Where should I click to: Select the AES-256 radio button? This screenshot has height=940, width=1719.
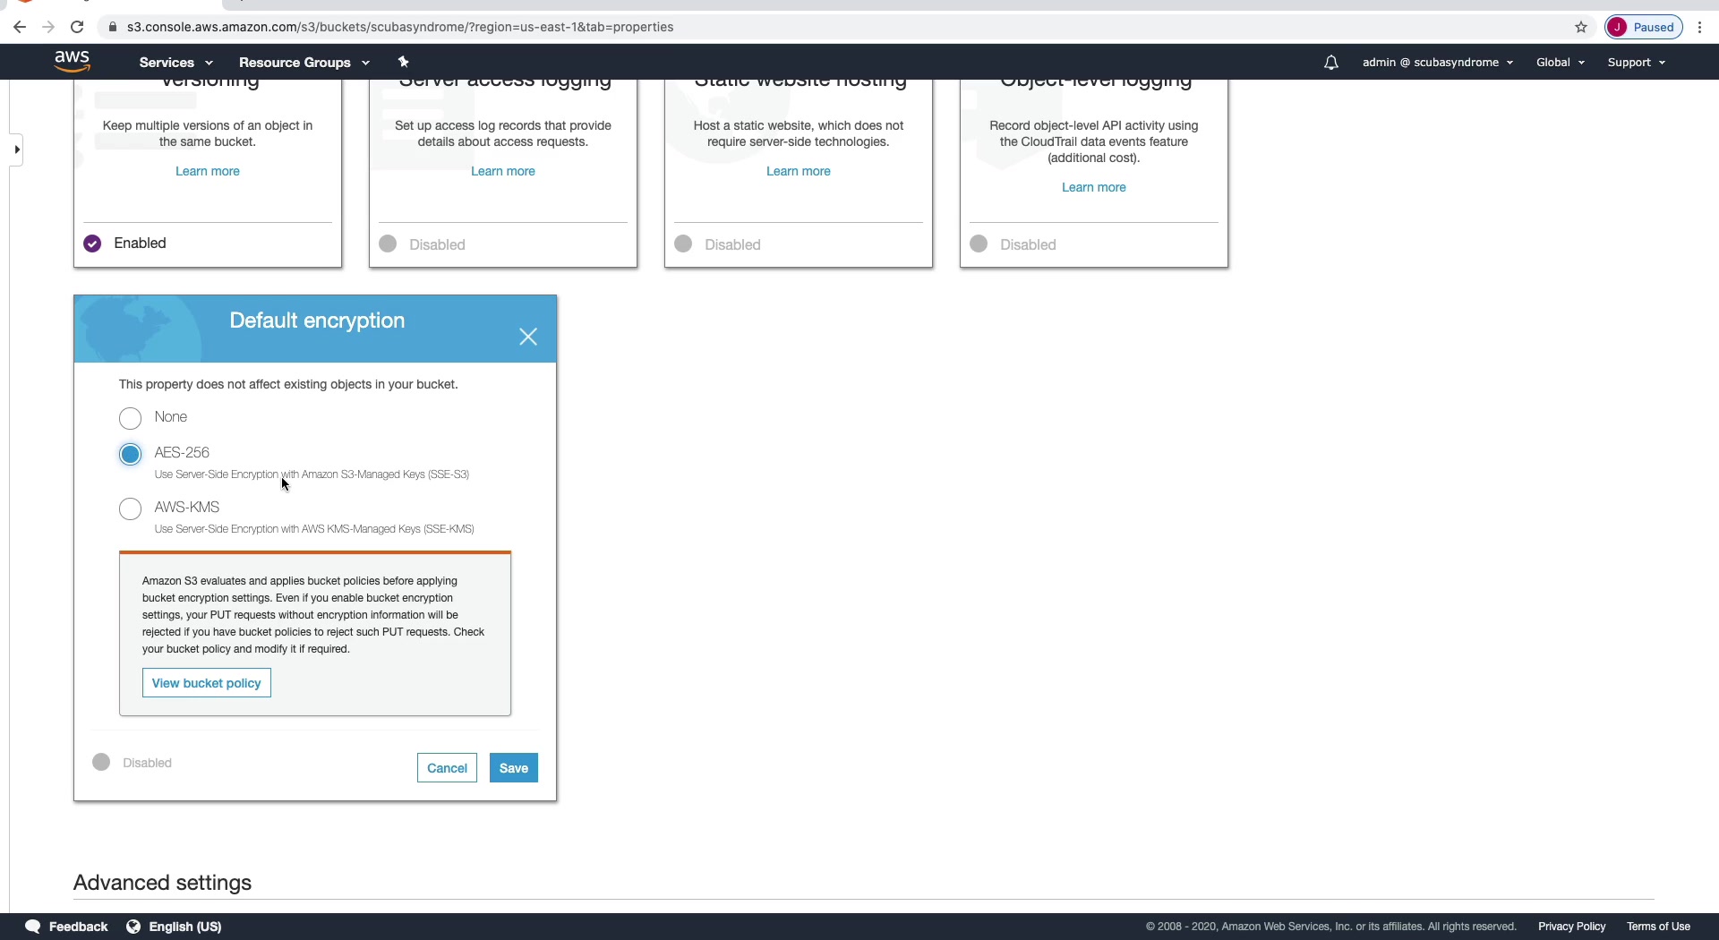pyautogui.click(x=131, y=455)
